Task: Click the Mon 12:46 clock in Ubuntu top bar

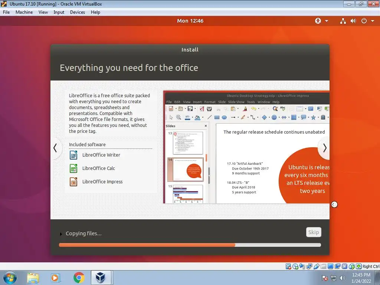Action: click(x=190, y=21)
